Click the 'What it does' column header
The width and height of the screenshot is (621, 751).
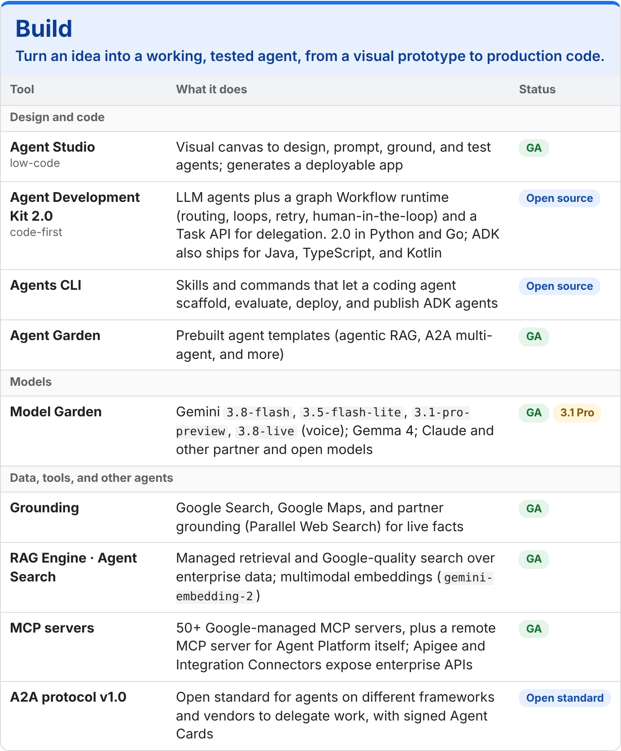coord(211,89)
